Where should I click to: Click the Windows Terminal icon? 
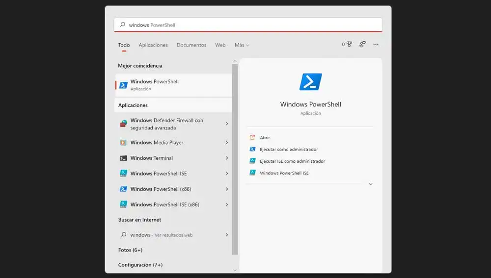coord(123,158)
